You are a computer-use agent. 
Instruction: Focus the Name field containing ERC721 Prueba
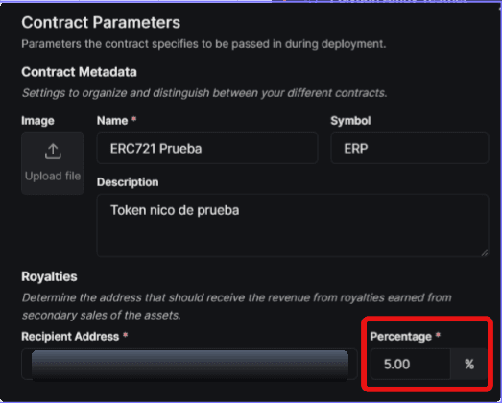click(x=207, y=148)
